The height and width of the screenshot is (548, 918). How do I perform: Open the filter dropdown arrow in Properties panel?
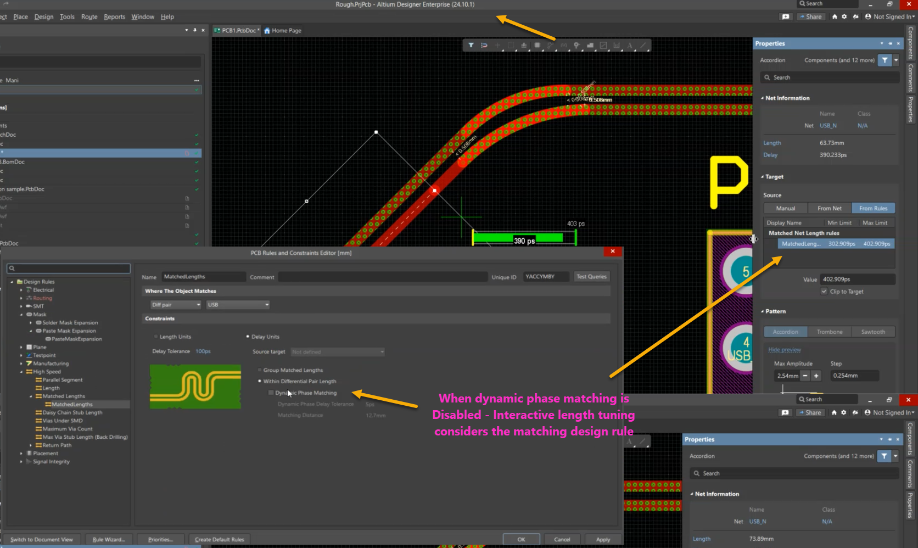pos(896,60)
